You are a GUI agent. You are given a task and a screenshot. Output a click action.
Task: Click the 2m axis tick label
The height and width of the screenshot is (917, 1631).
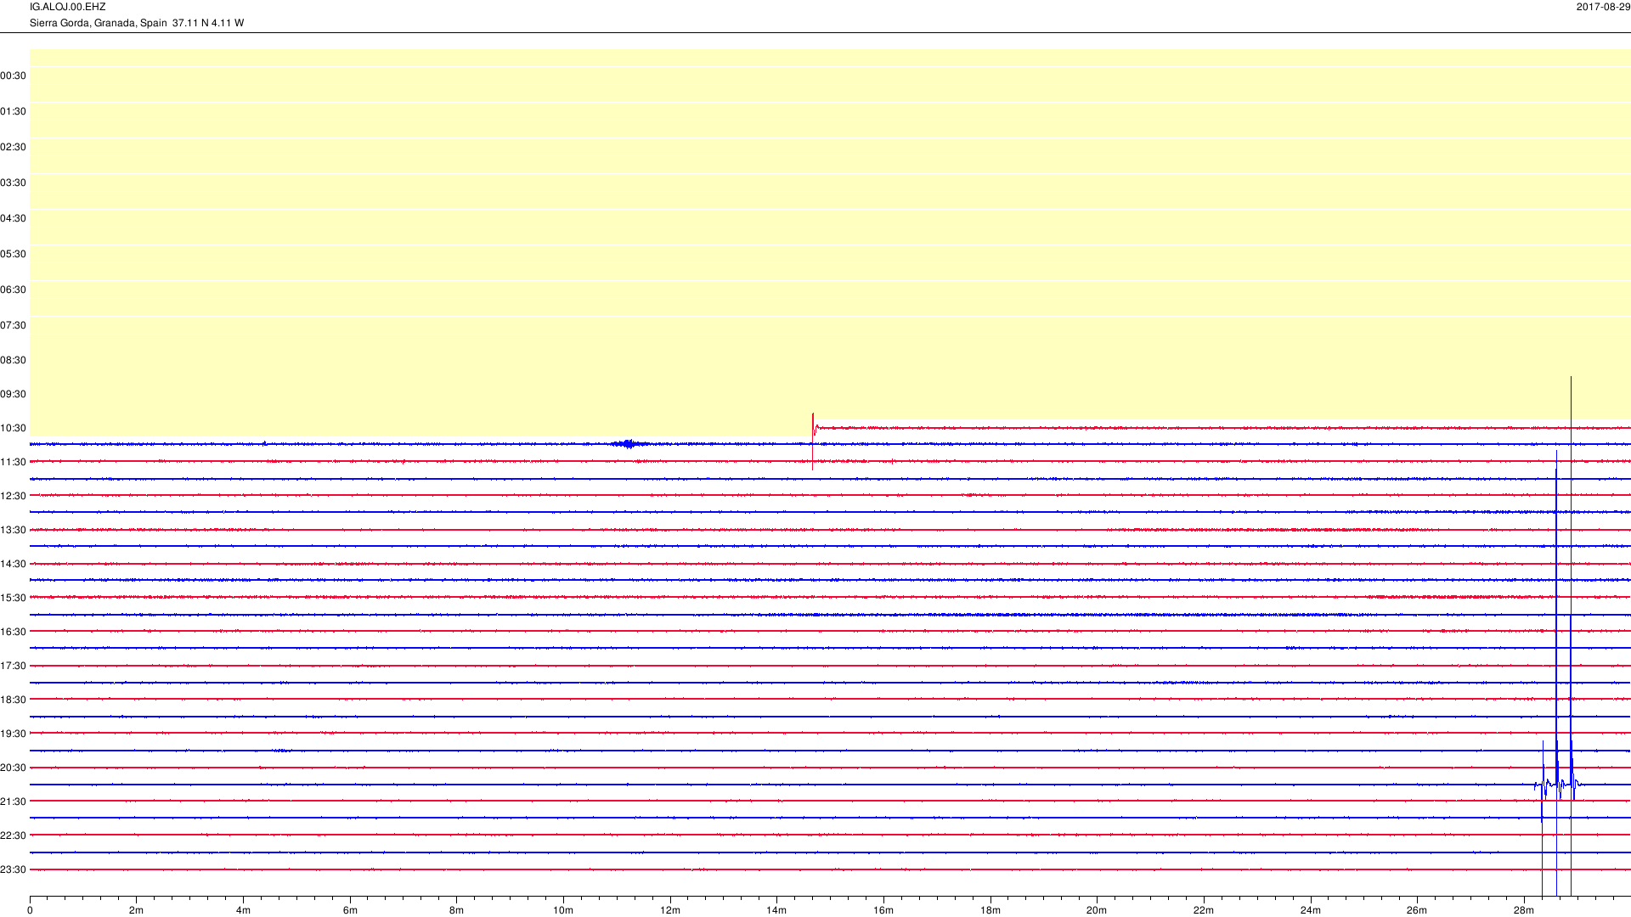pyautogui.click(x=136, y=910)
